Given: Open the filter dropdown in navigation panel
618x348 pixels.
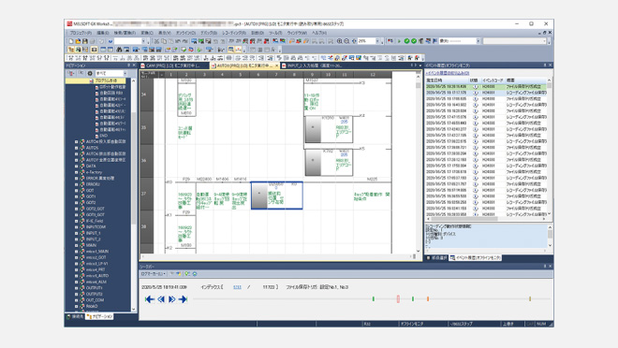Looking at the screenshot, I should pyautogui.click(x=125, y=73).
